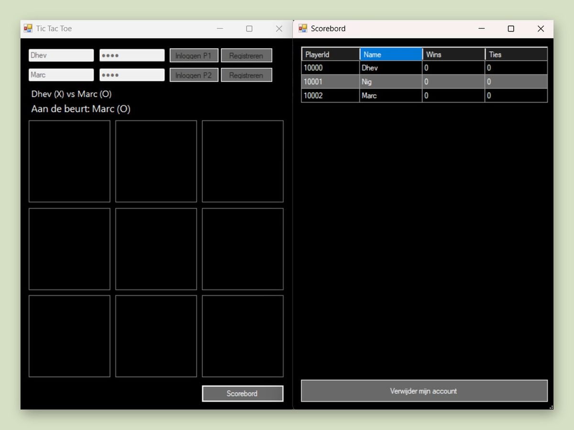Click the 'Aan de beurt: Marc (O)' label
This screenshot has height=430, width=574.
pyautogui.click(x=81, y=109)
